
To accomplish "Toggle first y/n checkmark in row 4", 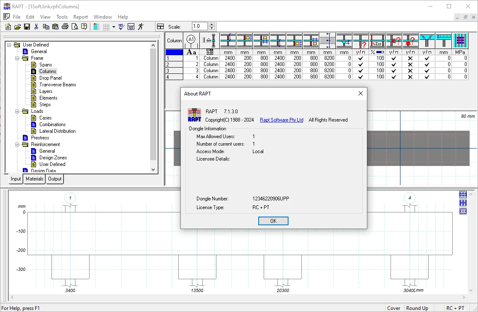I will tap(361, 77).
